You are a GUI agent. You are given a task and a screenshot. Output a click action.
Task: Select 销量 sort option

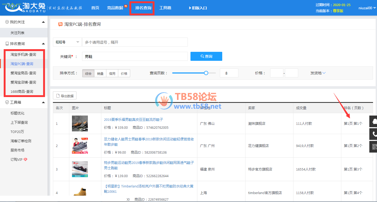100,74
